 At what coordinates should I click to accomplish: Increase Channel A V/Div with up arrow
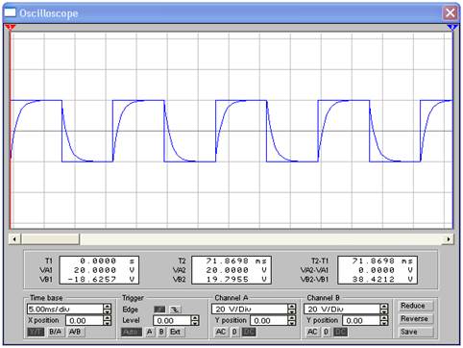coord(292,307)
